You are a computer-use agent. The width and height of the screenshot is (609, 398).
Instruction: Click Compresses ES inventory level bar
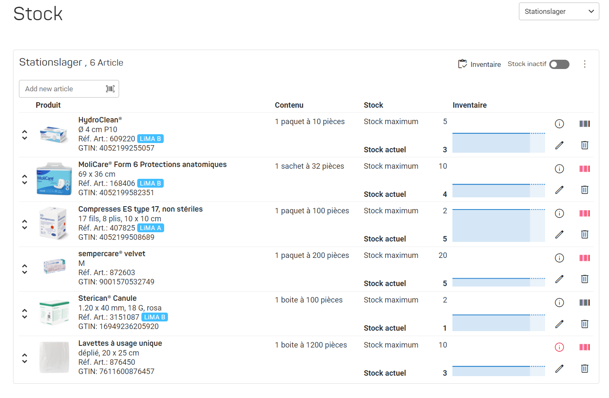click(x=499, y=226)
